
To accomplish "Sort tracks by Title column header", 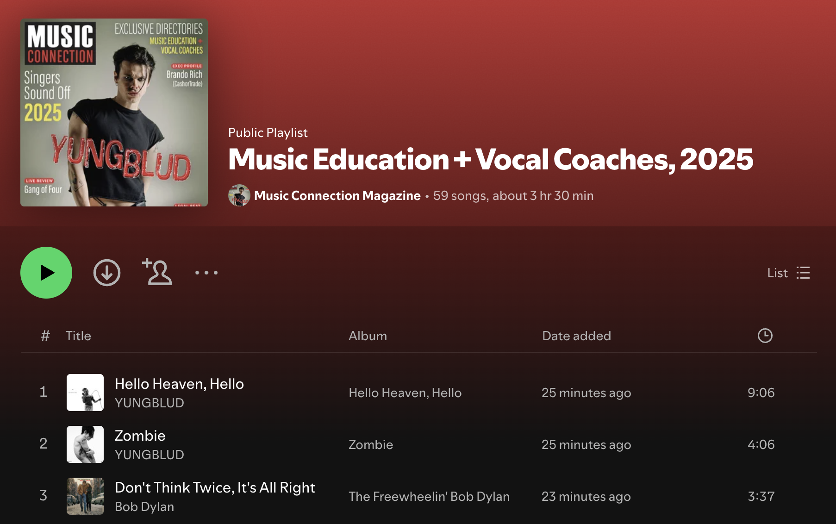I will [x=78, y=336].
